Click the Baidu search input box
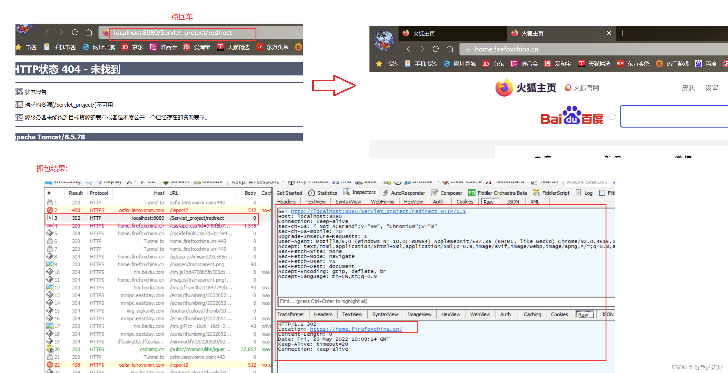 674,116
